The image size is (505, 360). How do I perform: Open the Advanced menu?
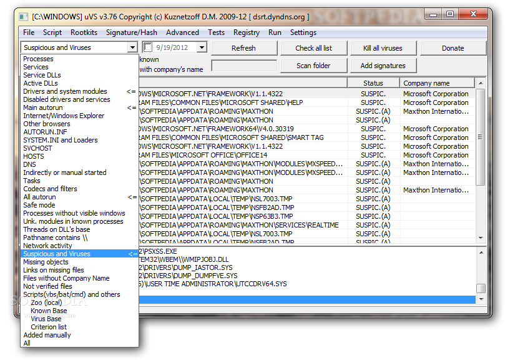click(182, 32)
